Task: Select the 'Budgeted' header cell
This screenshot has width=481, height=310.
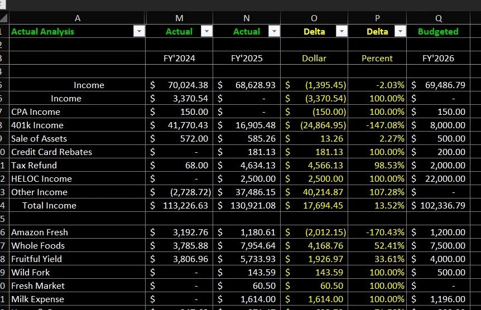Action: coord(439,31)
